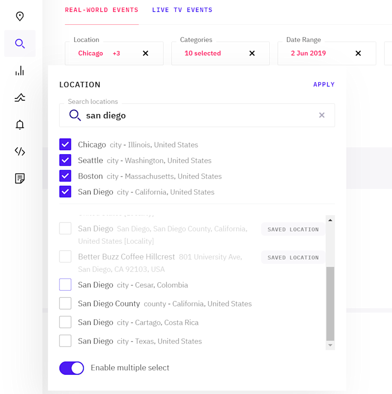This screenshot has width=392, height=394.
Task: Open the notifications bell icon
Action: tap(20, 125)
